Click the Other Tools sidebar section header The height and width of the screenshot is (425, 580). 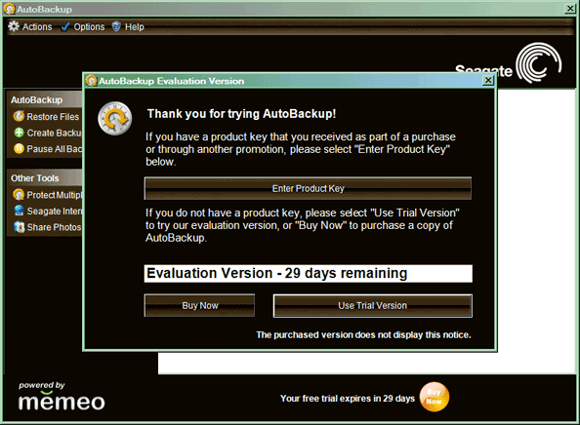click(45, 178)
